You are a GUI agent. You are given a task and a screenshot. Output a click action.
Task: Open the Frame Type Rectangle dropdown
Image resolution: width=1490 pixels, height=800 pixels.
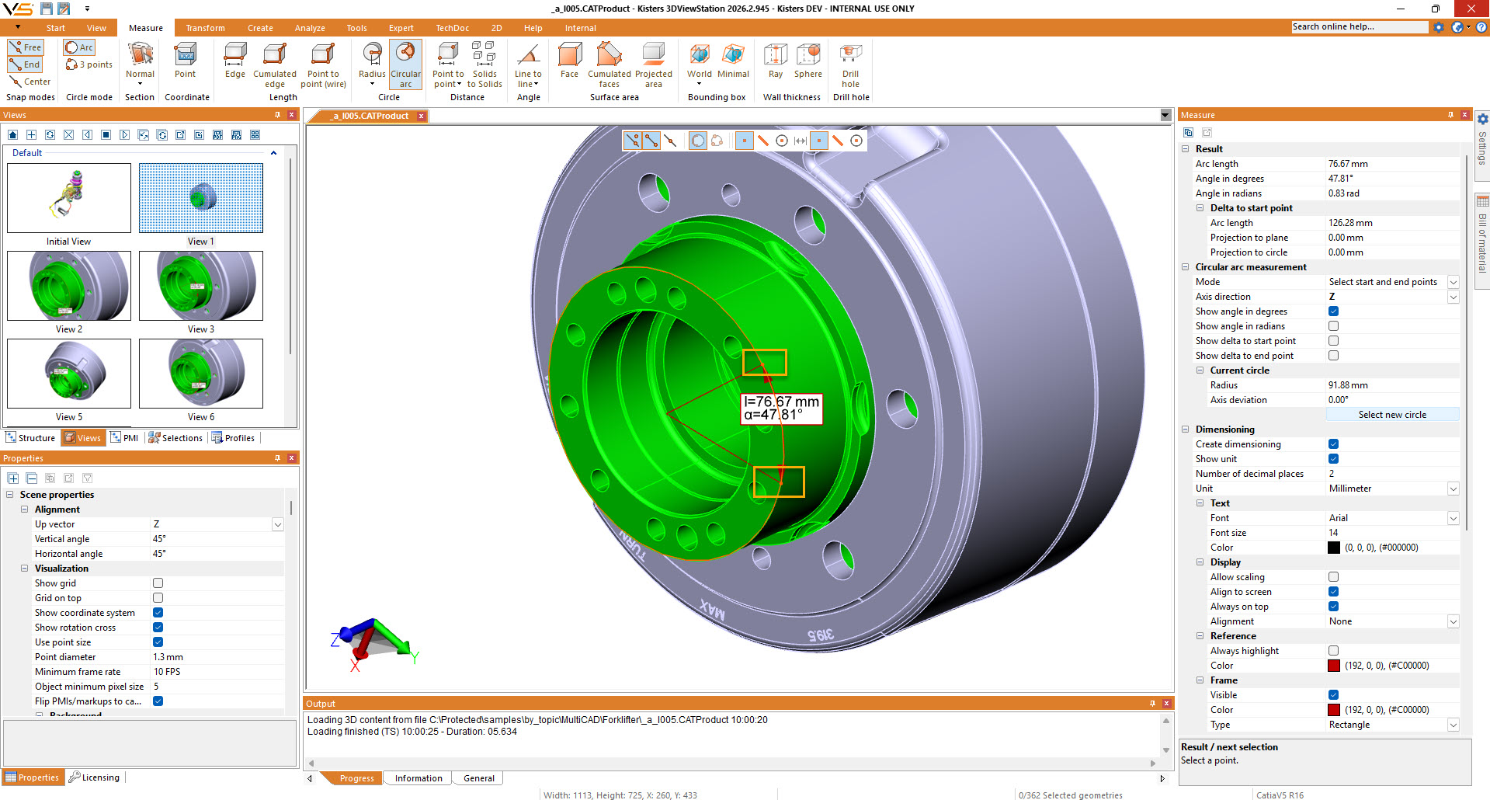tap(1453, 725)
